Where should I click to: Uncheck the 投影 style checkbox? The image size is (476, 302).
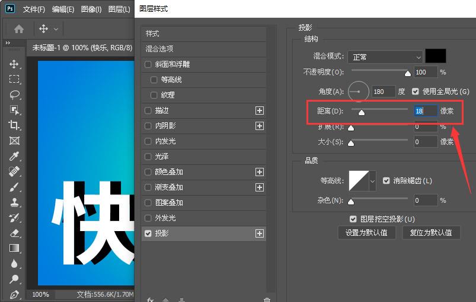(148, 233)
